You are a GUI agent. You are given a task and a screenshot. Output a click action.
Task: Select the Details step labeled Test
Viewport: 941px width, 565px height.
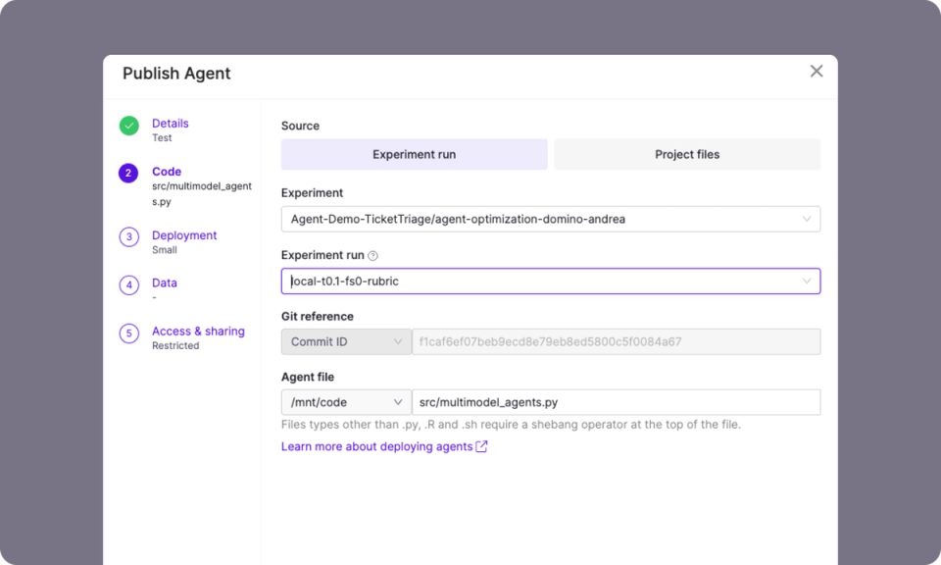click(170, 124)
